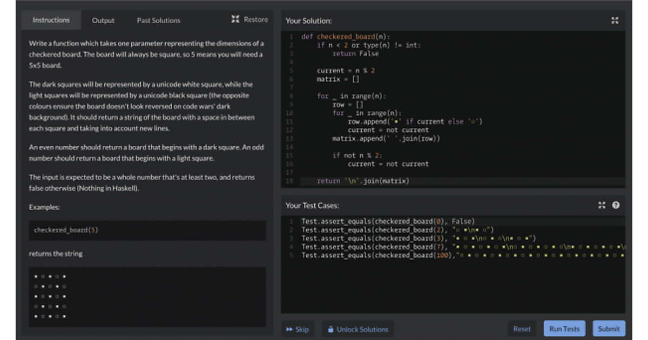
Task: Switch to the Past Solutions tab
Action: [158, 21]
